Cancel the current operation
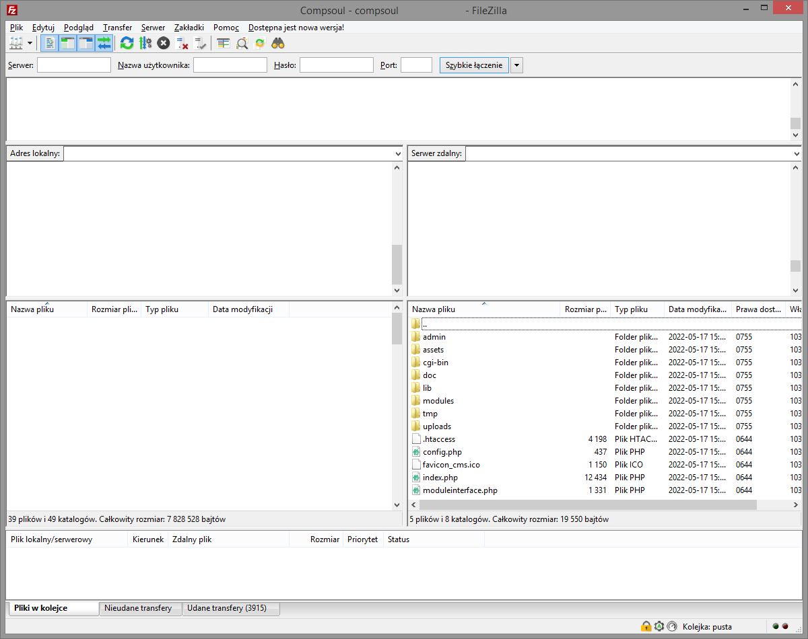Viewport: 808px width, 639px height. pos(163,42)
